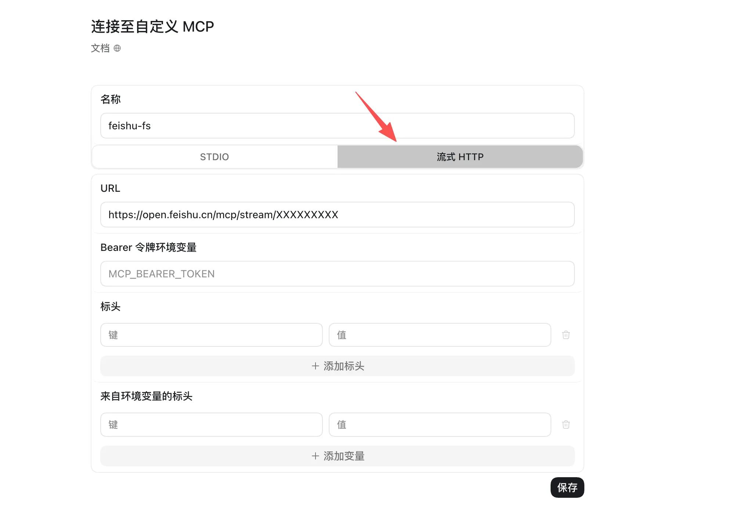Viewport: 739px width, 529px height.
Task: Click the 名称 field containing feishu-fs
Action: (337, 126)
